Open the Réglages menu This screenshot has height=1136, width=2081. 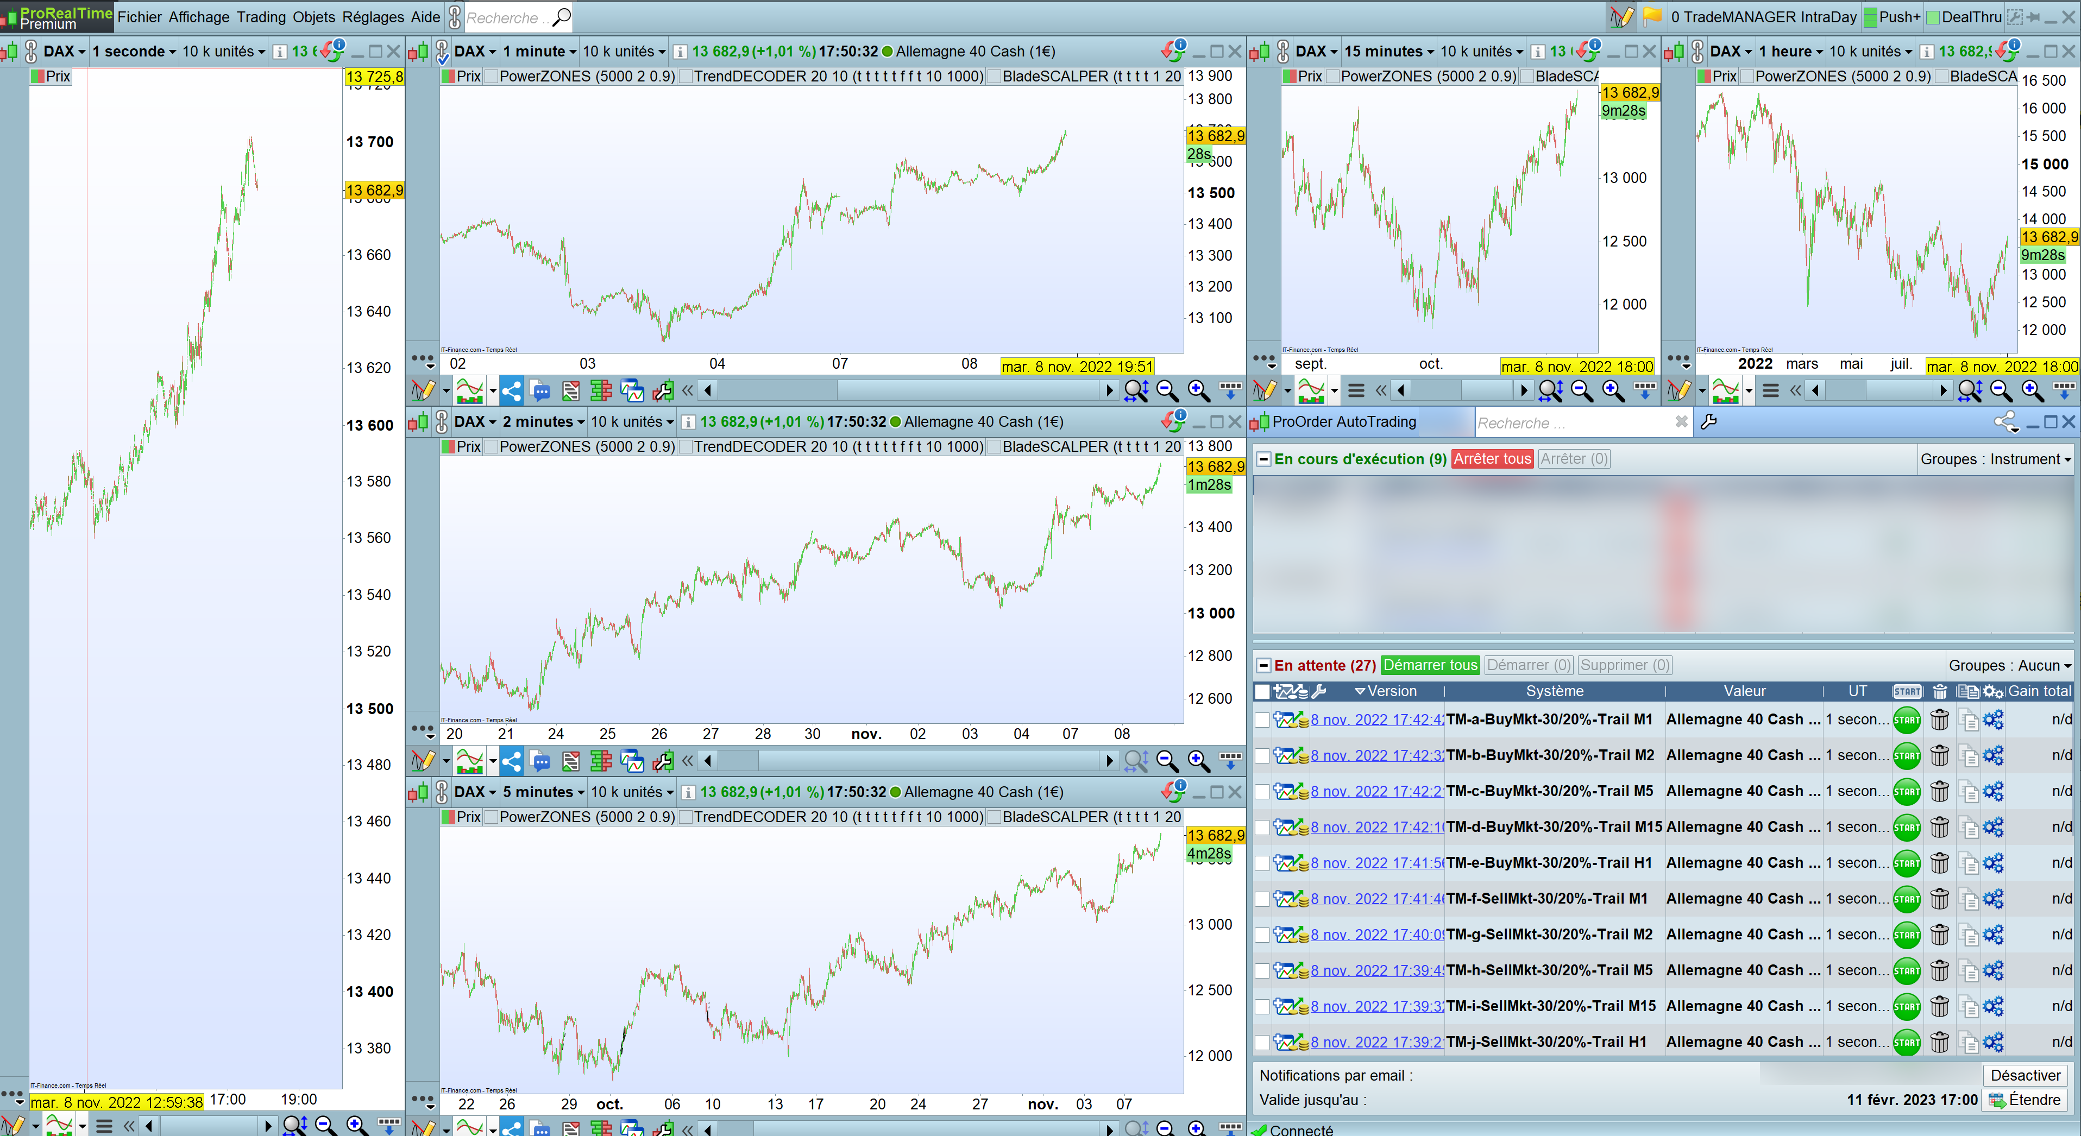pyautogui.click(x=373, y=17)
